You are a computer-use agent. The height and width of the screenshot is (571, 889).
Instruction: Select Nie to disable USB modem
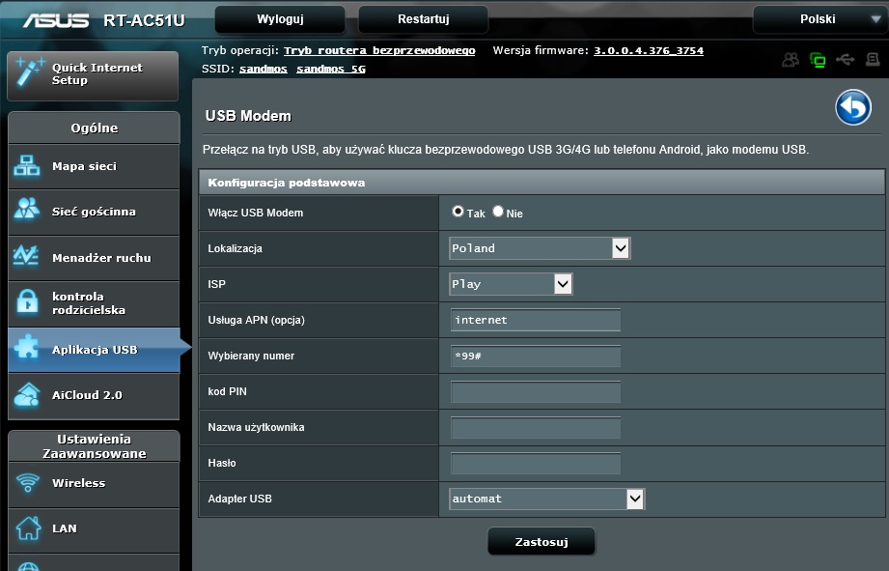point(498,212)
